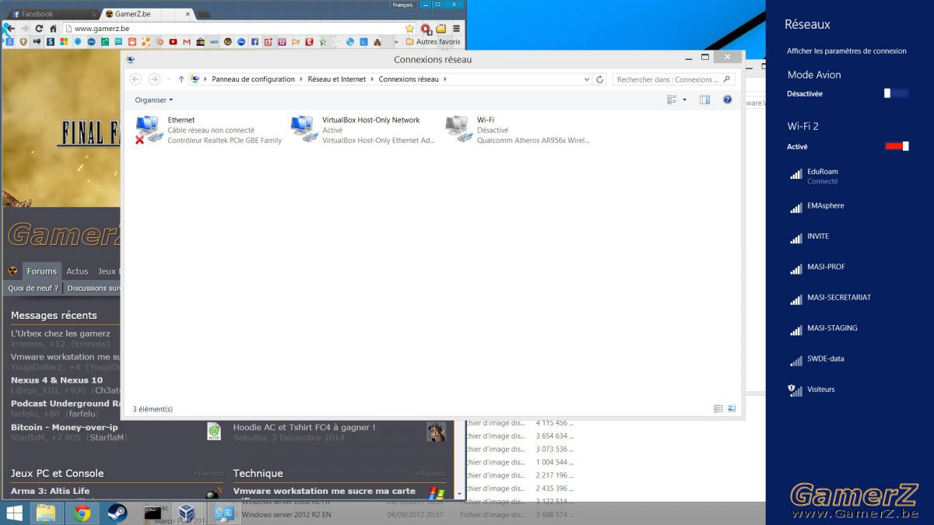Open the Gmail bookmark in the bookmarks bar
Image resolution: width=934 pixels, height=525 pixels.
click(x=187, y=42)
